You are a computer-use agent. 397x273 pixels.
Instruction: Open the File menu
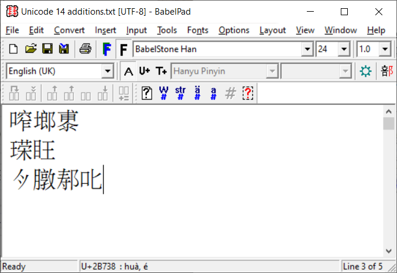pos(12,30)
